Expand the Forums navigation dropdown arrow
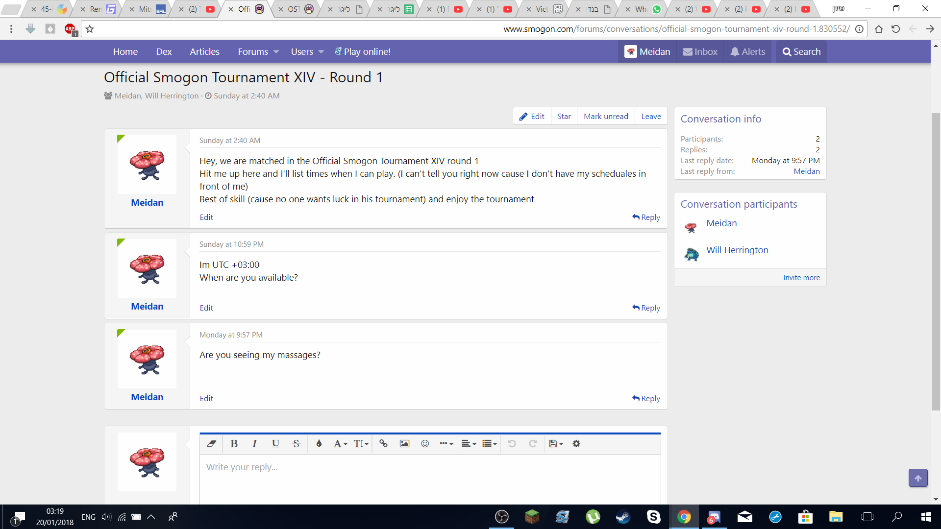The height and width of the screenshot is (529, 941). click(276, 52)
